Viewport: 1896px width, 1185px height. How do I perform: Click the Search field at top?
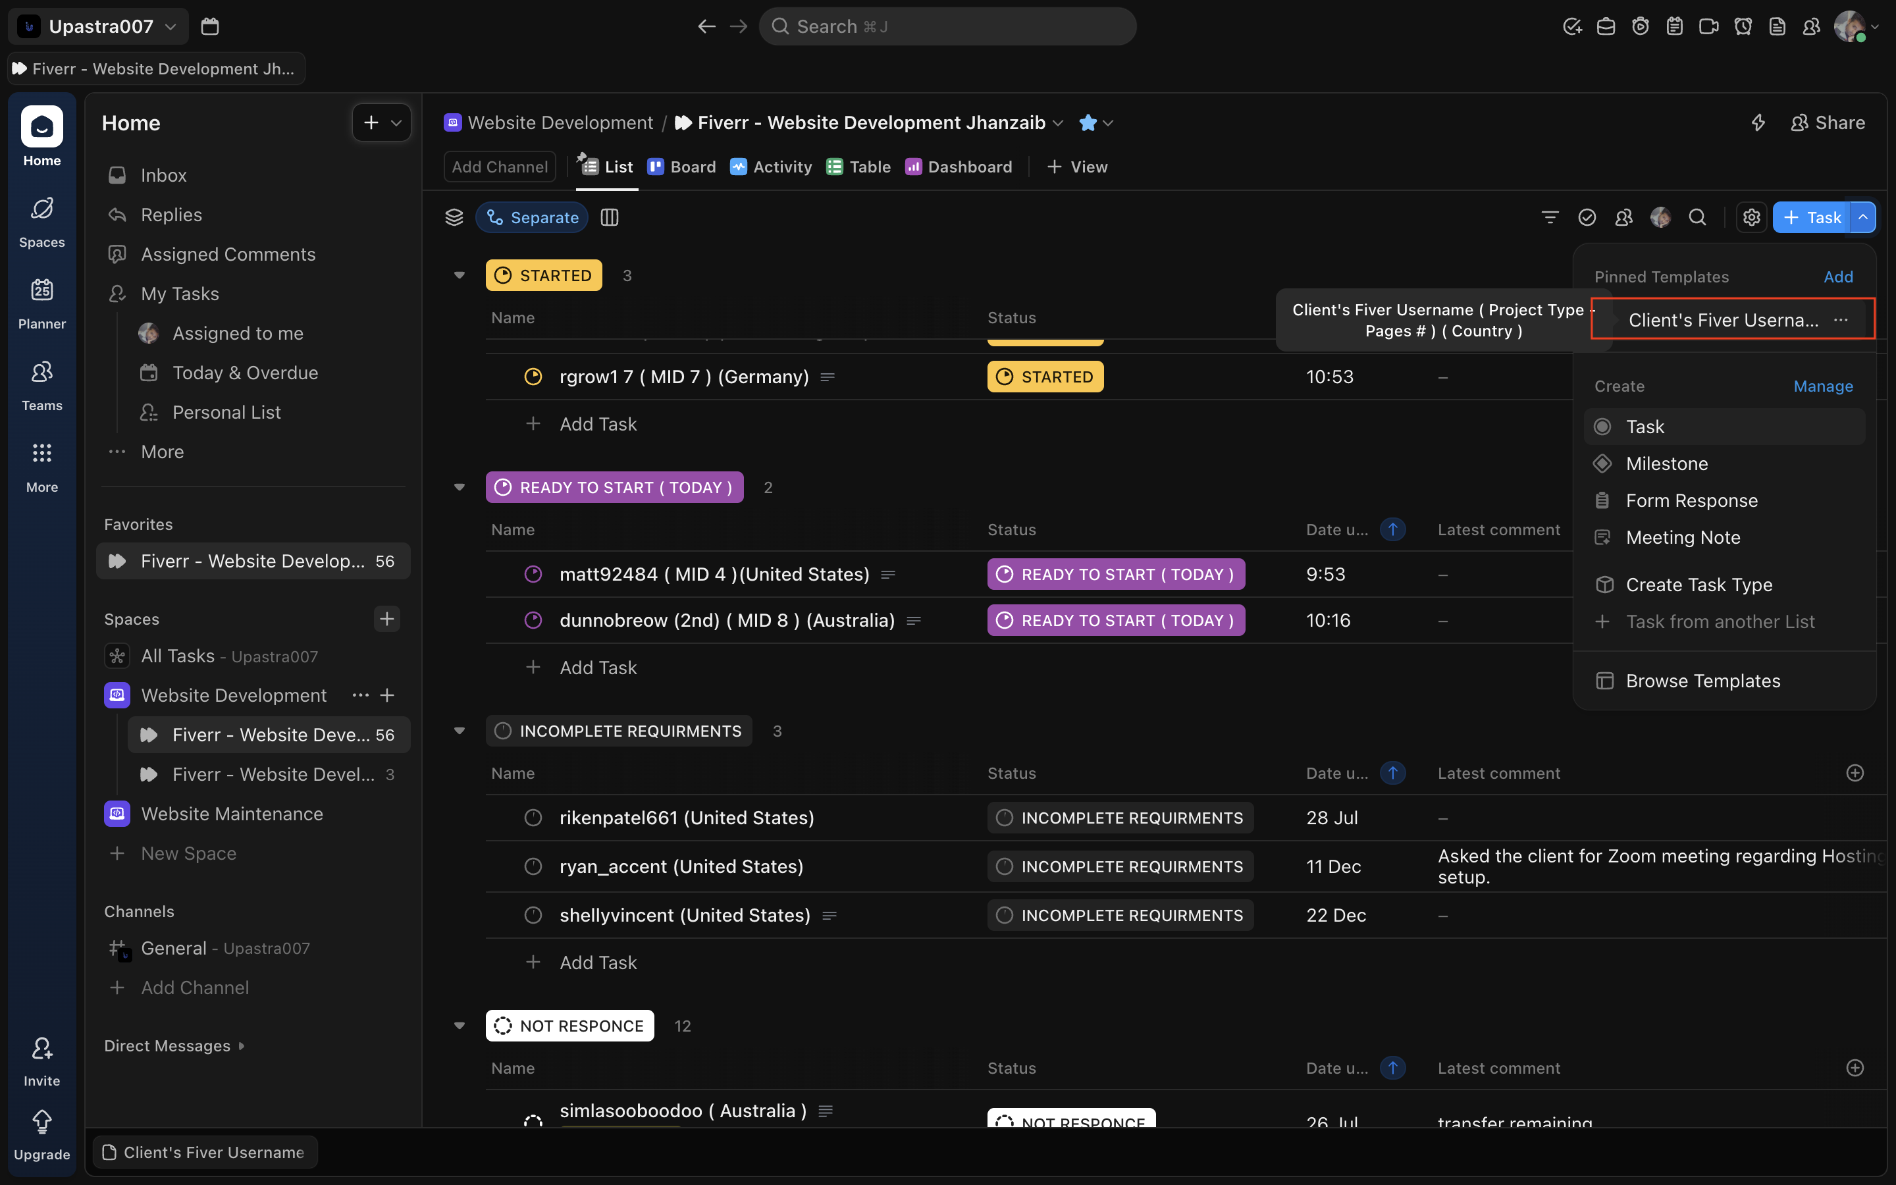tap(947, 26)
